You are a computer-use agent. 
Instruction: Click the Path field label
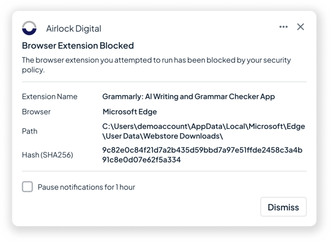(30, 131)
